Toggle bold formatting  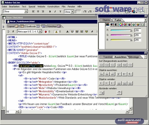point(50,11)
